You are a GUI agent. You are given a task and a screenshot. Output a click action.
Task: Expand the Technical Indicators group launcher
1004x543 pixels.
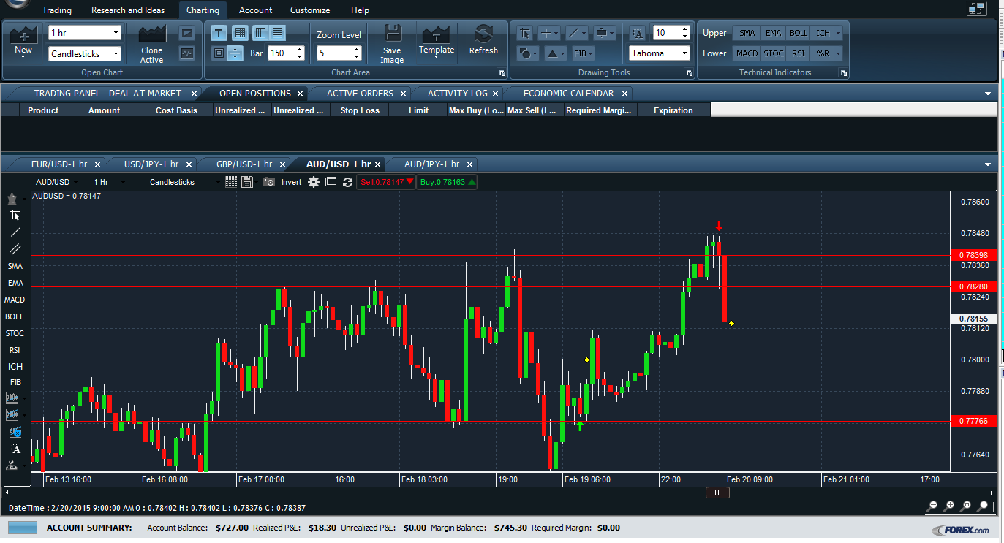(x=844, y=73)
